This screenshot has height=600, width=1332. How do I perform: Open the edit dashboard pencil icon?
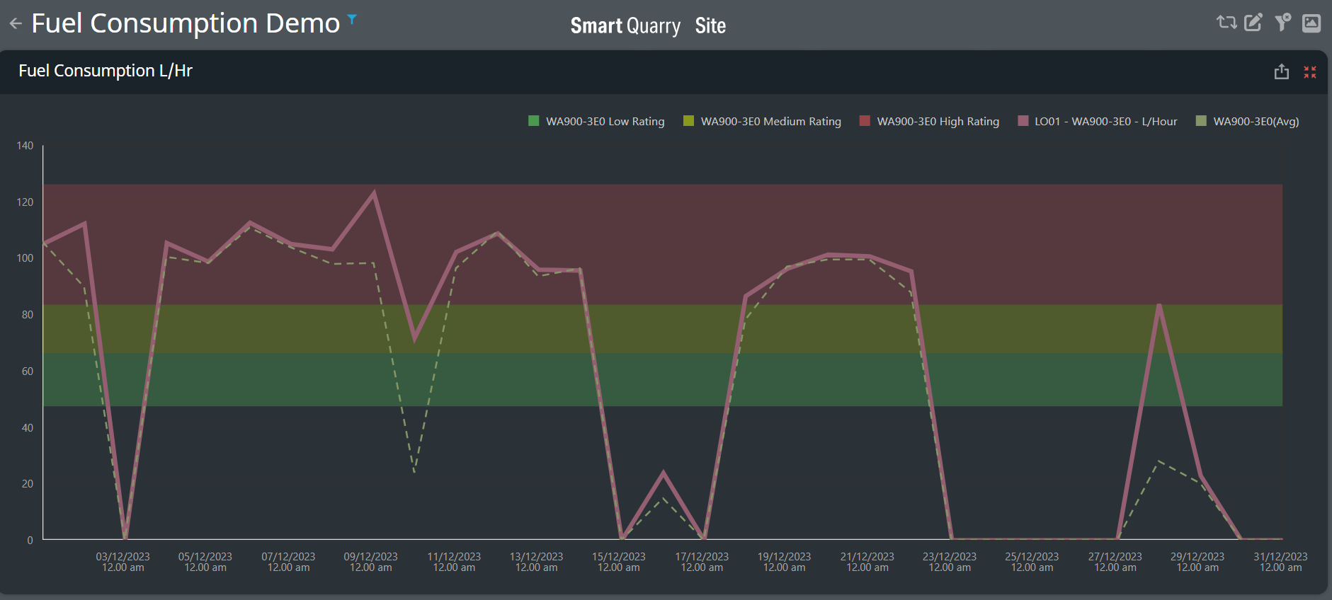(1253, 23)
